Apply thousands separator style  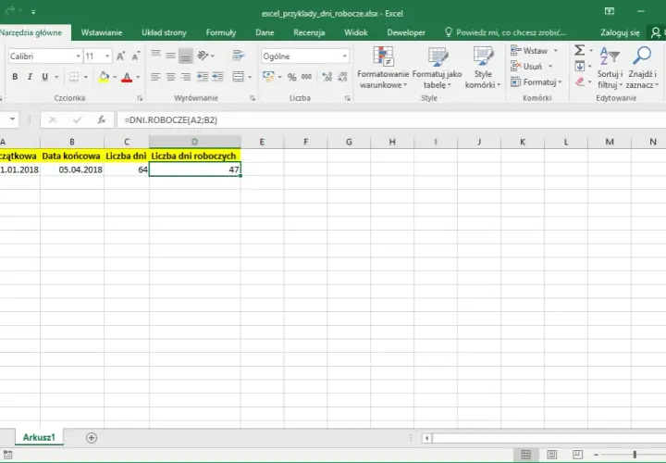pos(307,77)
